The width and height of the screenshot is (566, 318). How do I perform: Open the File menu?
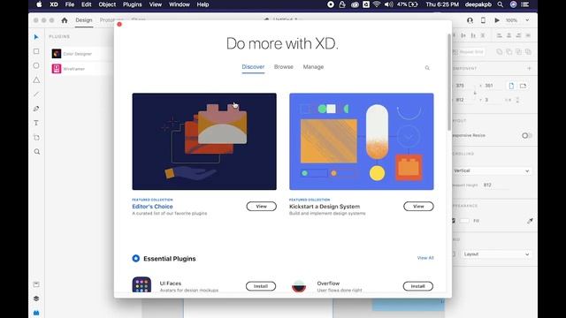(70, 4)
